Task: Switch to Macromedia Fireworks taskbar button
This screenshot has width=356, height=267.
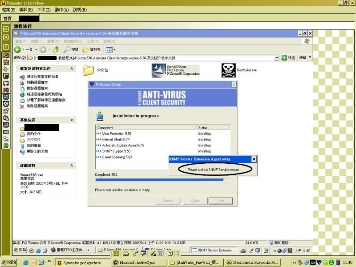Action: (252, 263)
